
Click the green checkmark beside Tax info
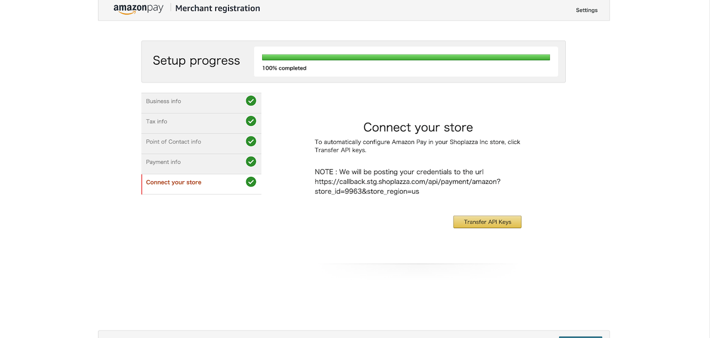pyautogui.click(x=251, y=121)
